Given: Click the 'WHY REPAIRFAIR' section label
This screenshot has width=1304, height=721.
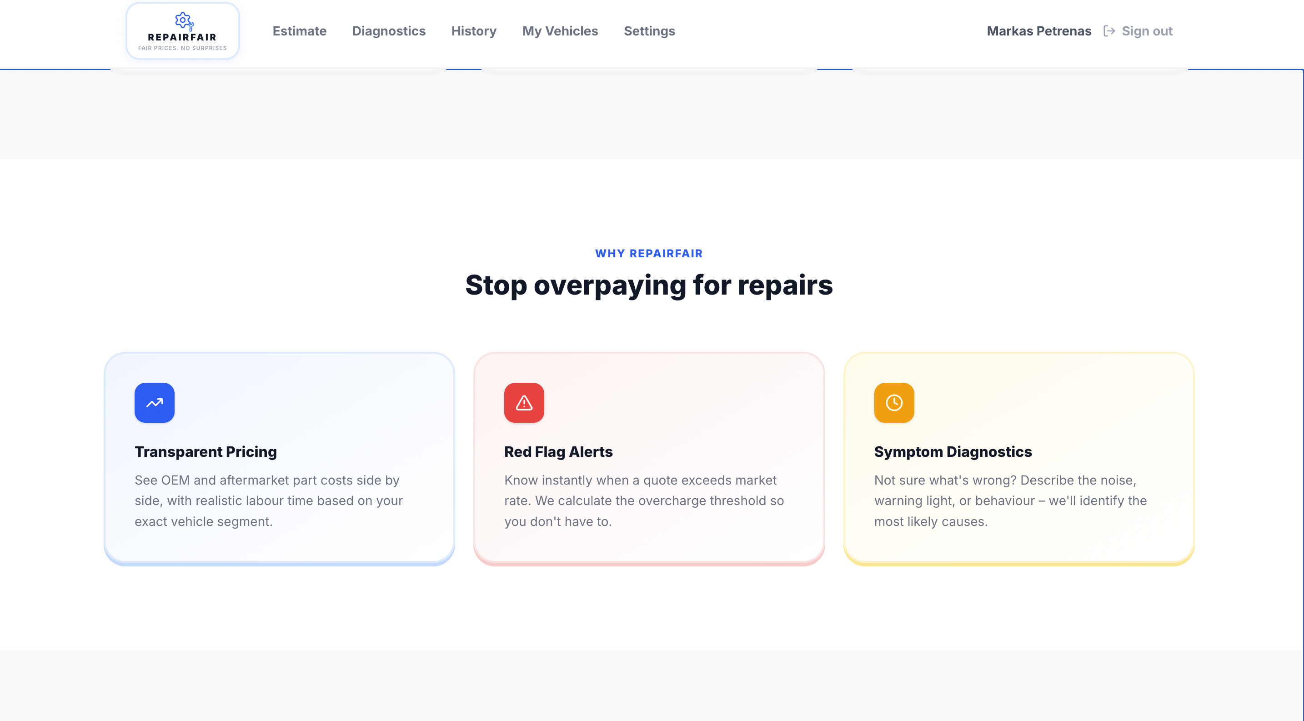Looking at the screenshot, I should pos(648,254).
